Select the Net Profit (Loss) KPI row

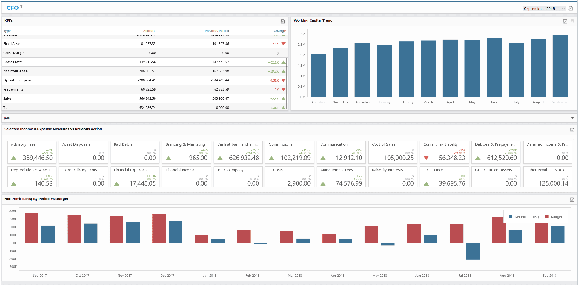[x=144, y=71]
